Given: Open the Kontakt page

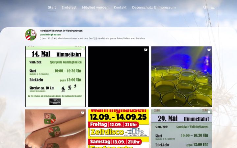Looking at the screenshot, I should pyautogui.click(x=120, y=7).
